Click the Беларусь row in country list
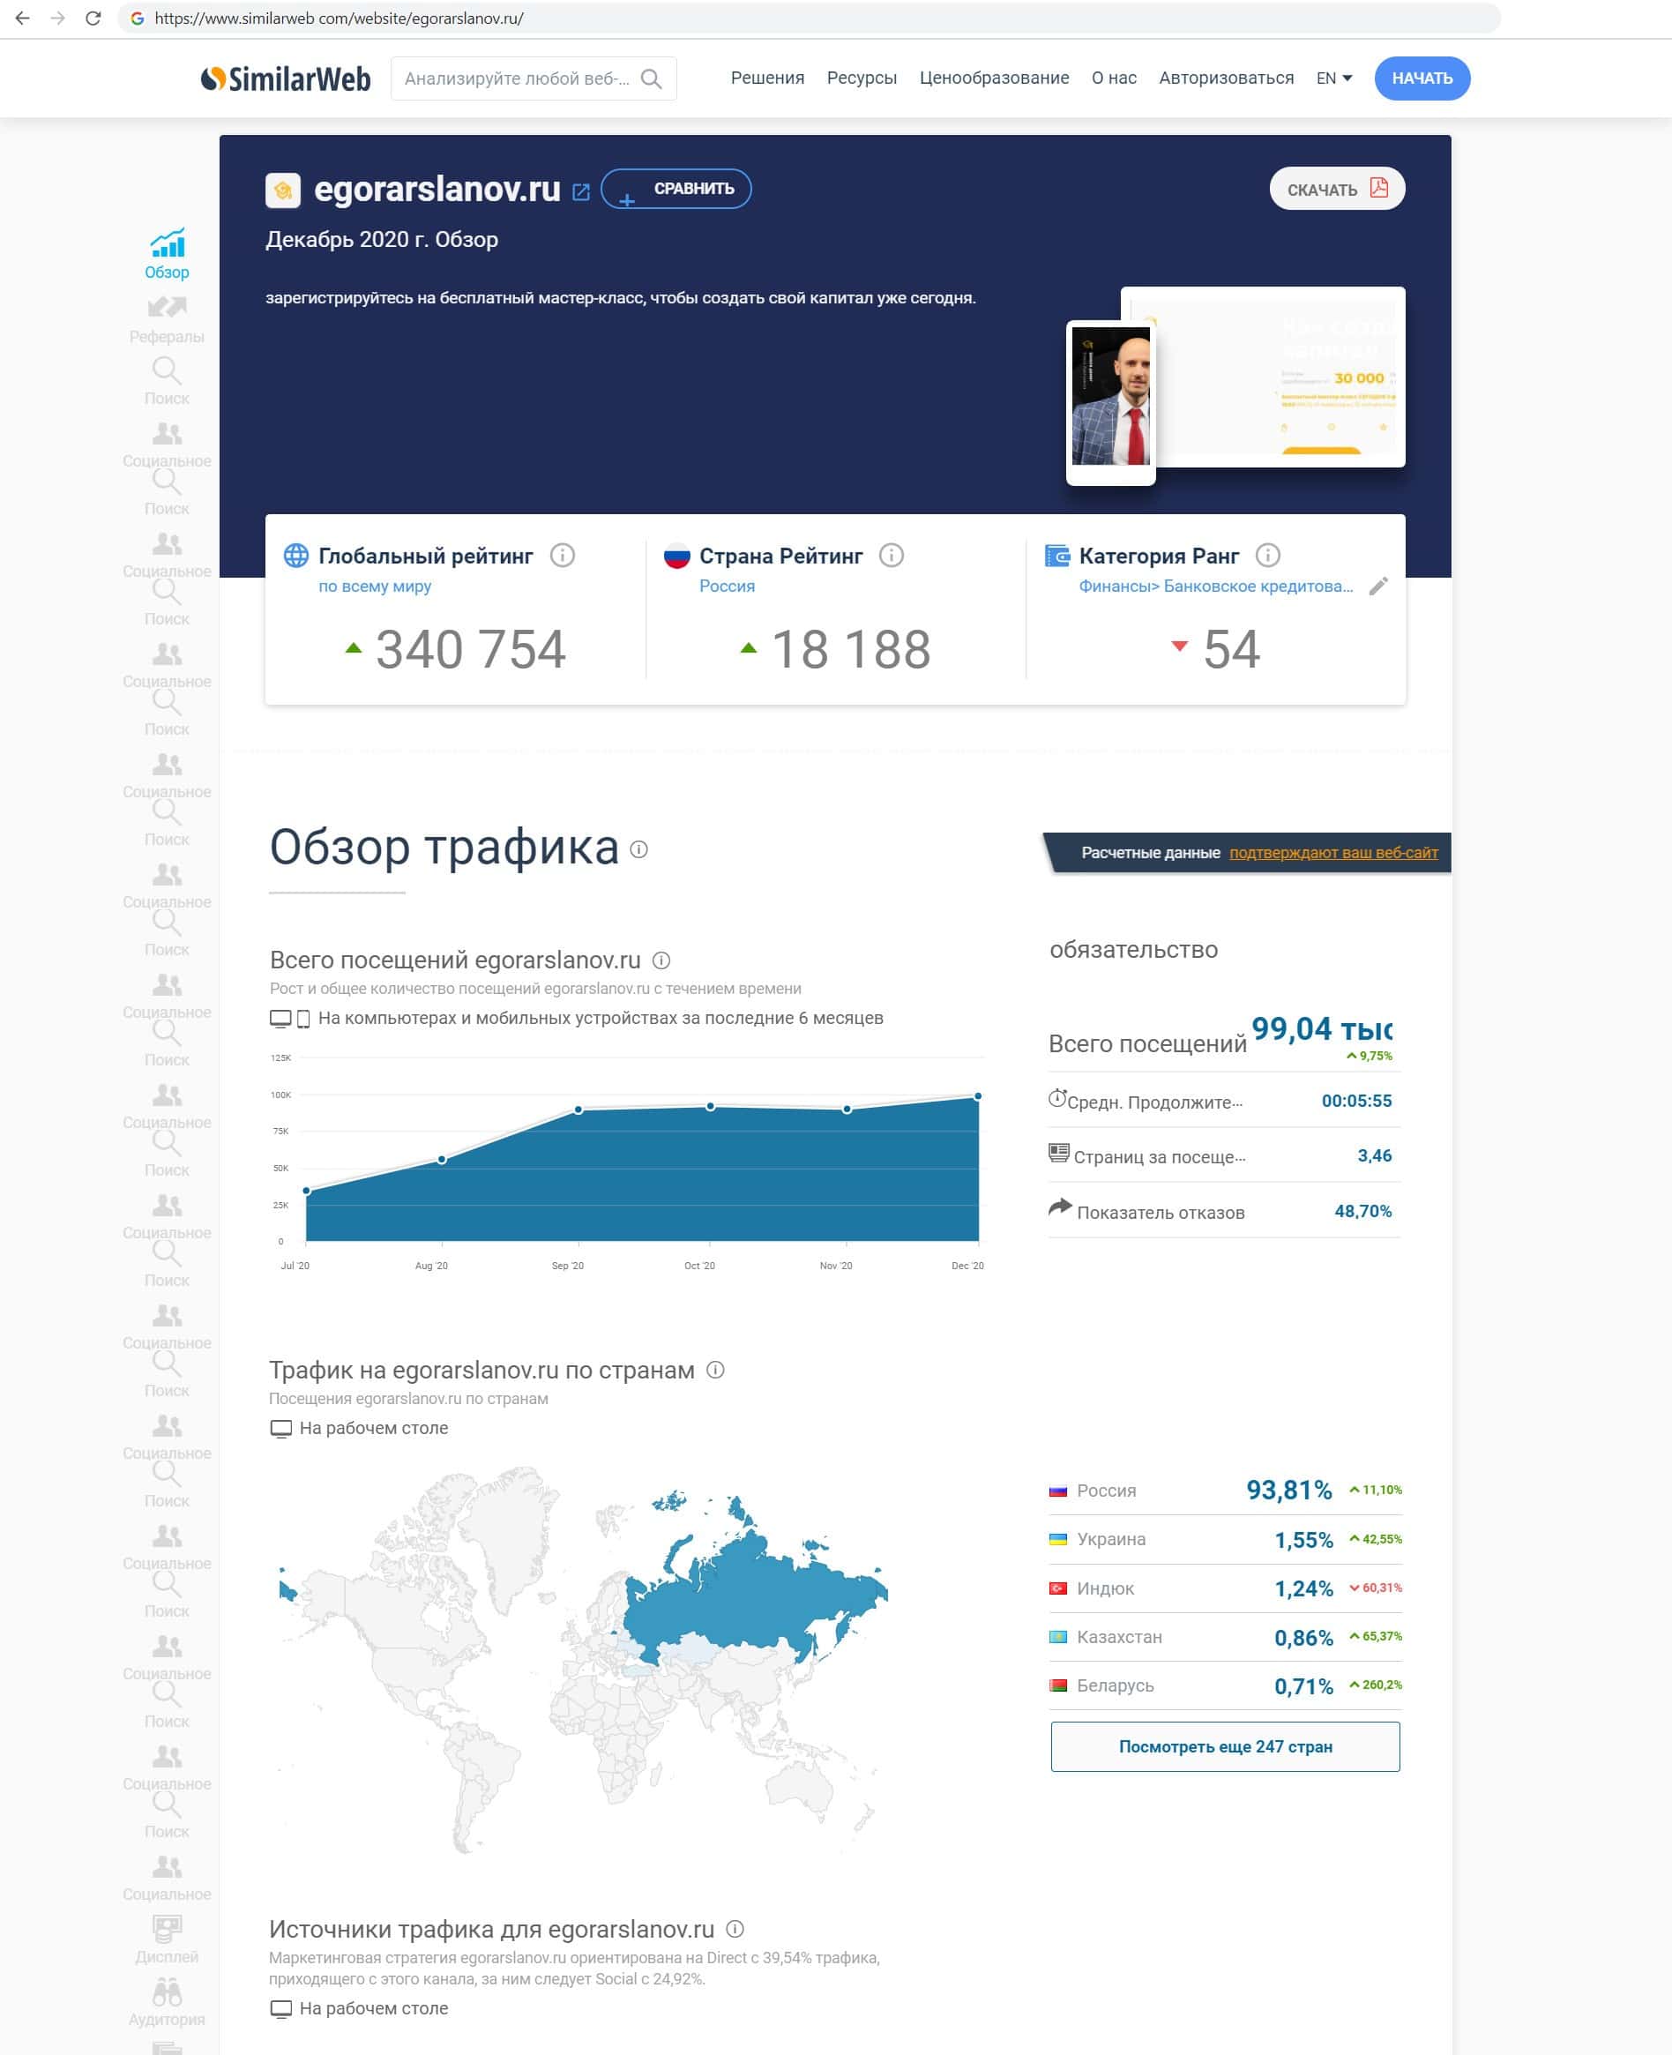The image size is (1672, 2055). tap(1225, 1685)
